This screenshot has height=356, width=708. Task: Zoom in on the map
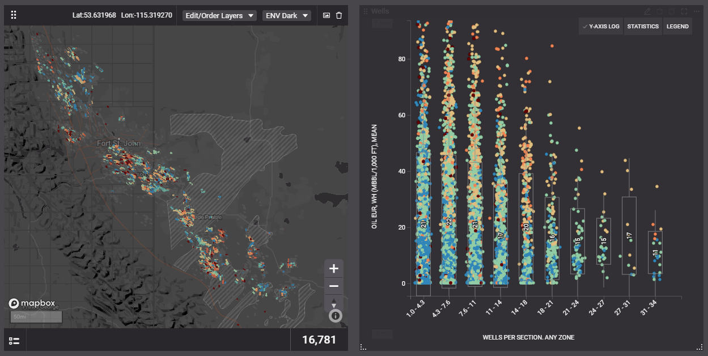[x=334, y=269]
